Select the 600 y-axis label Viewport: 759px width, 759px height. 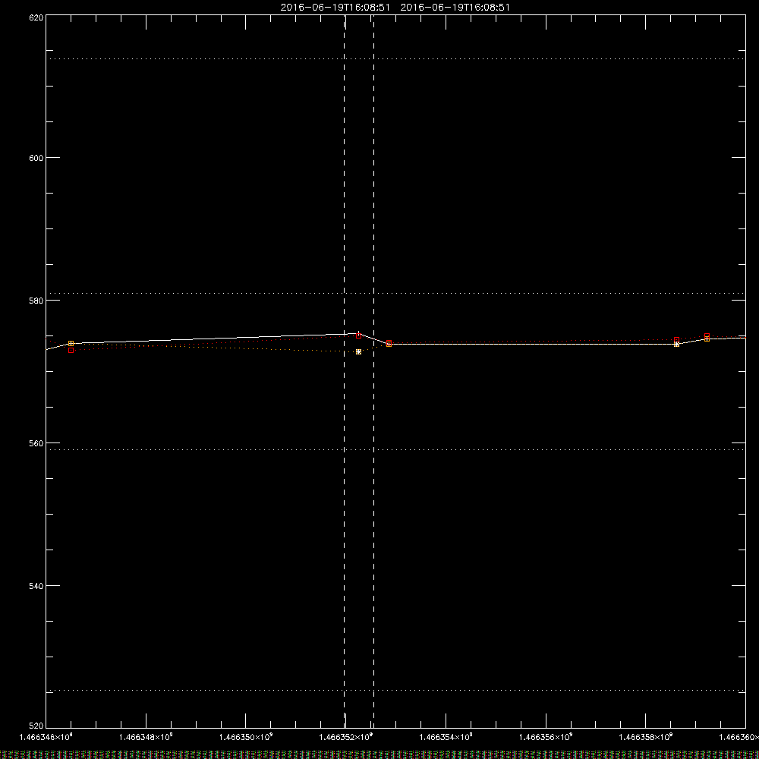[x=36, y=158]
